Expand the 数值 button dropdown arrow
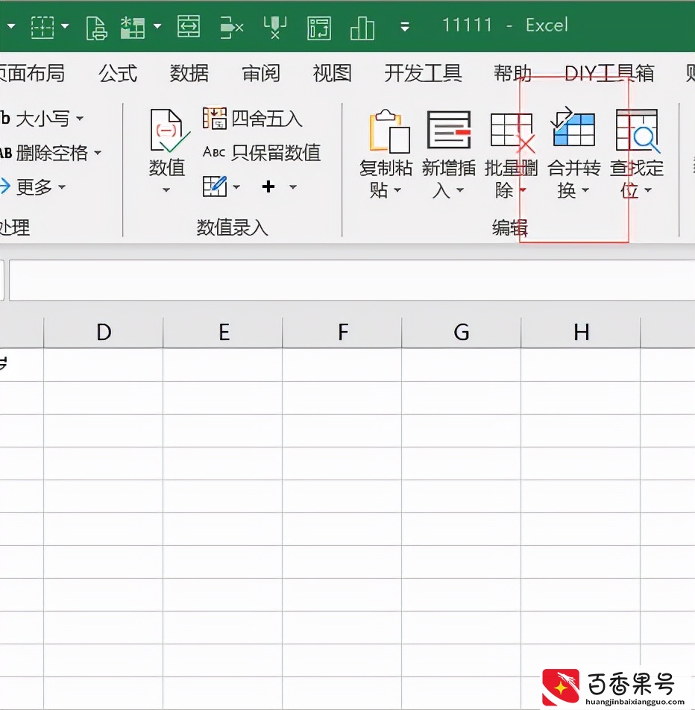695x710 pixels. click(x=166, y=191)
